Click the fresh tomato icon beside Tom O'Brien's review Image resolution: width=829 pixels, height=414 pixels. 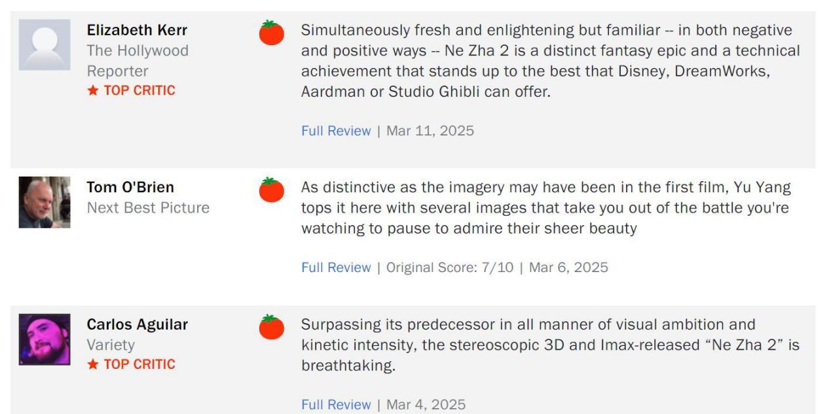coord(271,190)
